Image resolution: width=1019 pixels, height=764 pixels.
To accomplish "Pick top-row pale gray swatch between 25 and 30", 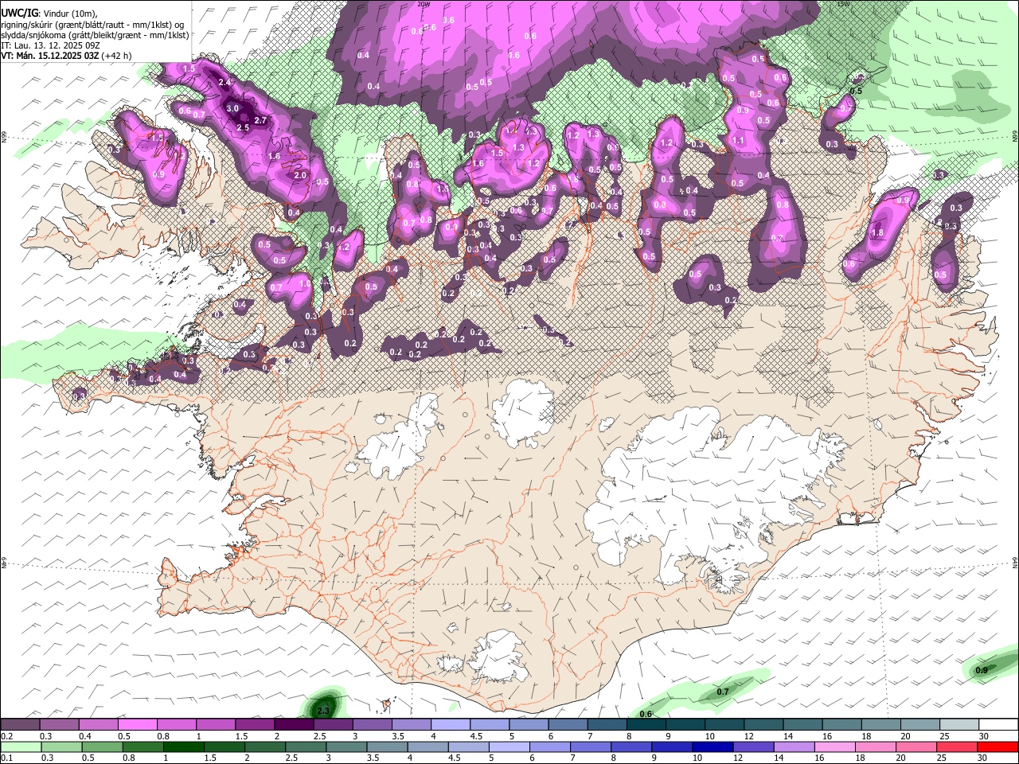I will [x=958, y=724].
